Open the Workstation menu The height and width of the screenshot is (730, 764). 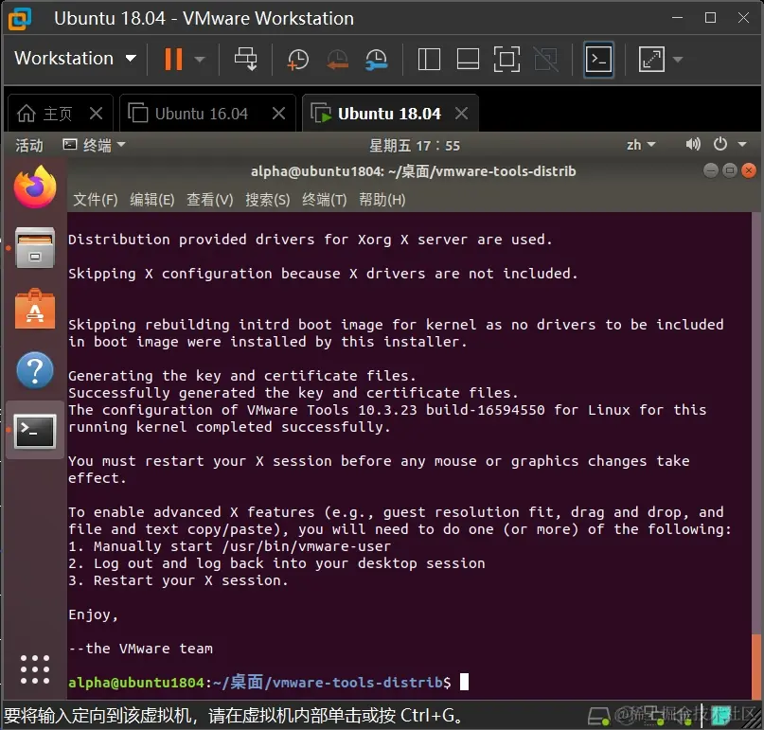(x=76, y=59)
